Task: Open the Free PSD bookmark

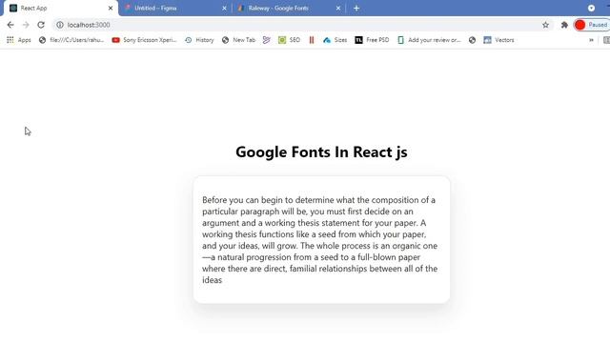Action: click(x=372, y=40)
